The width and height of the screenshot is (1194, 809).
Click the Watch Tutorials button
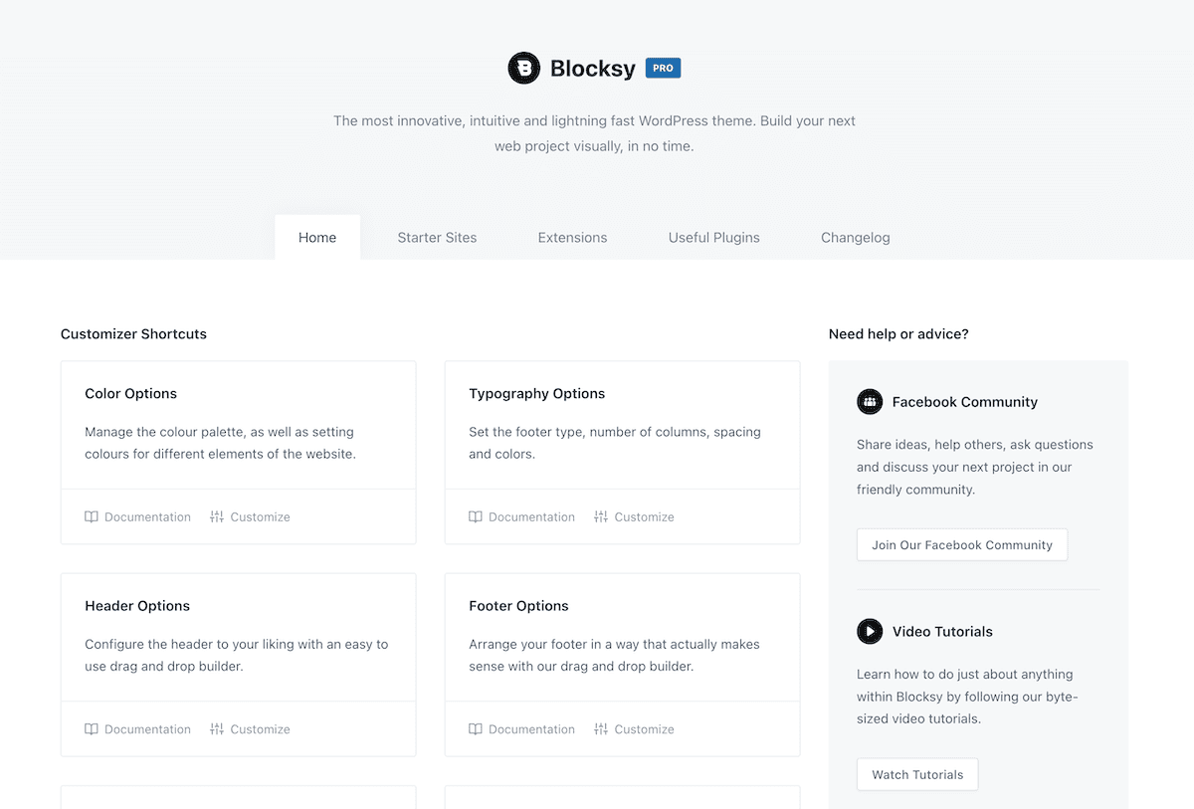tap(917, 774)
